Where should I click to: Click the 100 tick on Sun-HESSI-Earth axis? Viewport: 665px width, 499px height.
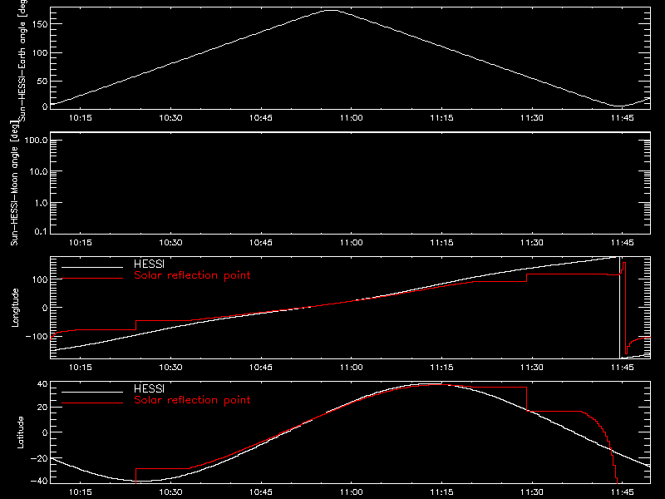(x=40, y=53)
